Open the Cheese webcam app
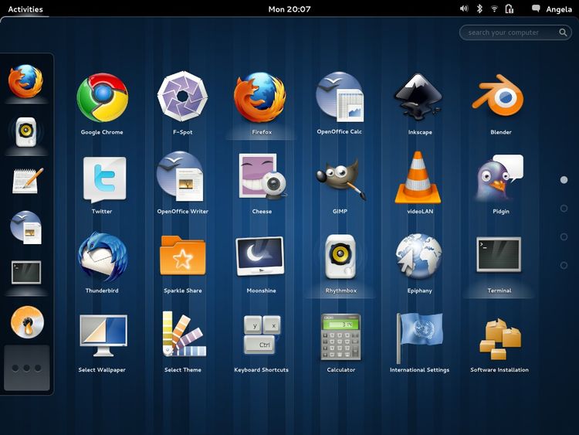The width and height of the screenshot is (579, 435). coord(262,178)
